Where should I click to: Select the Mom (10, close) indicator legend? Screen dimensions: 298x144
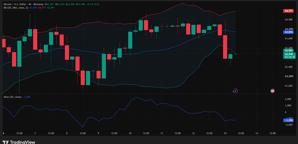[x=12, y=97]
